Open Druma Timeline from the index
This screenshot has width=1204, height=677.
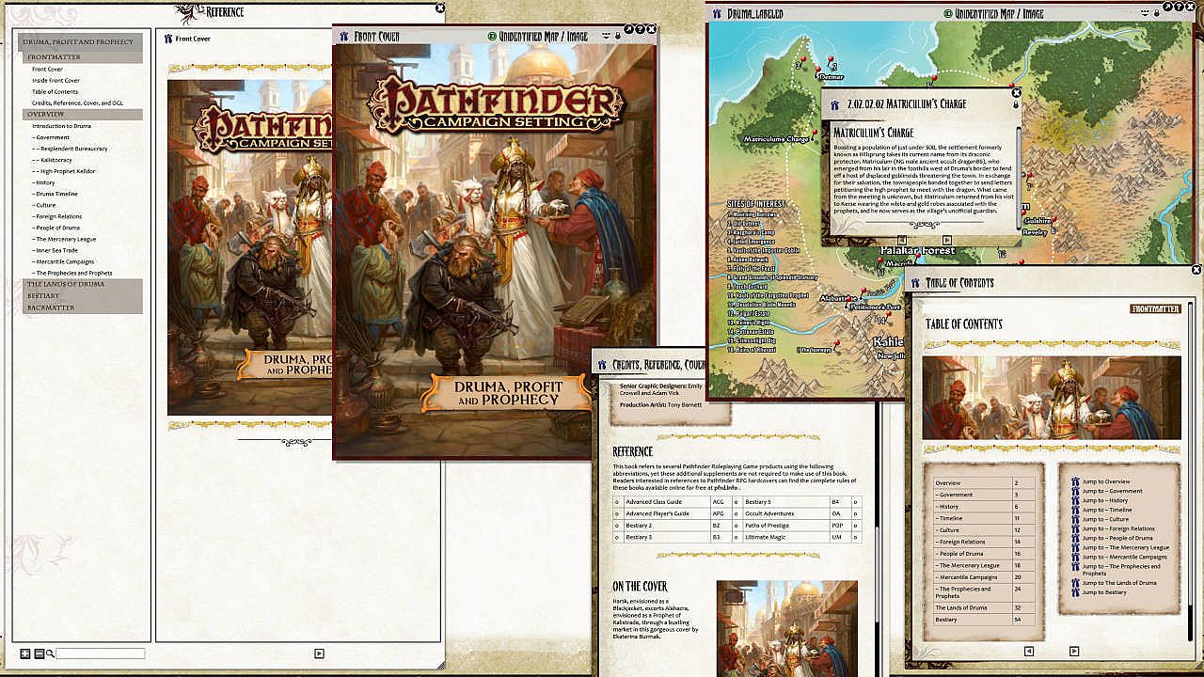55,194
